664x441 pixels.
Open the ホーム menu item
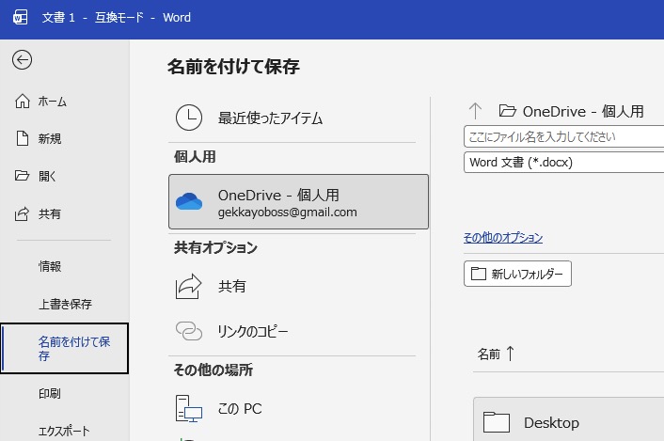tap(53, 102)
